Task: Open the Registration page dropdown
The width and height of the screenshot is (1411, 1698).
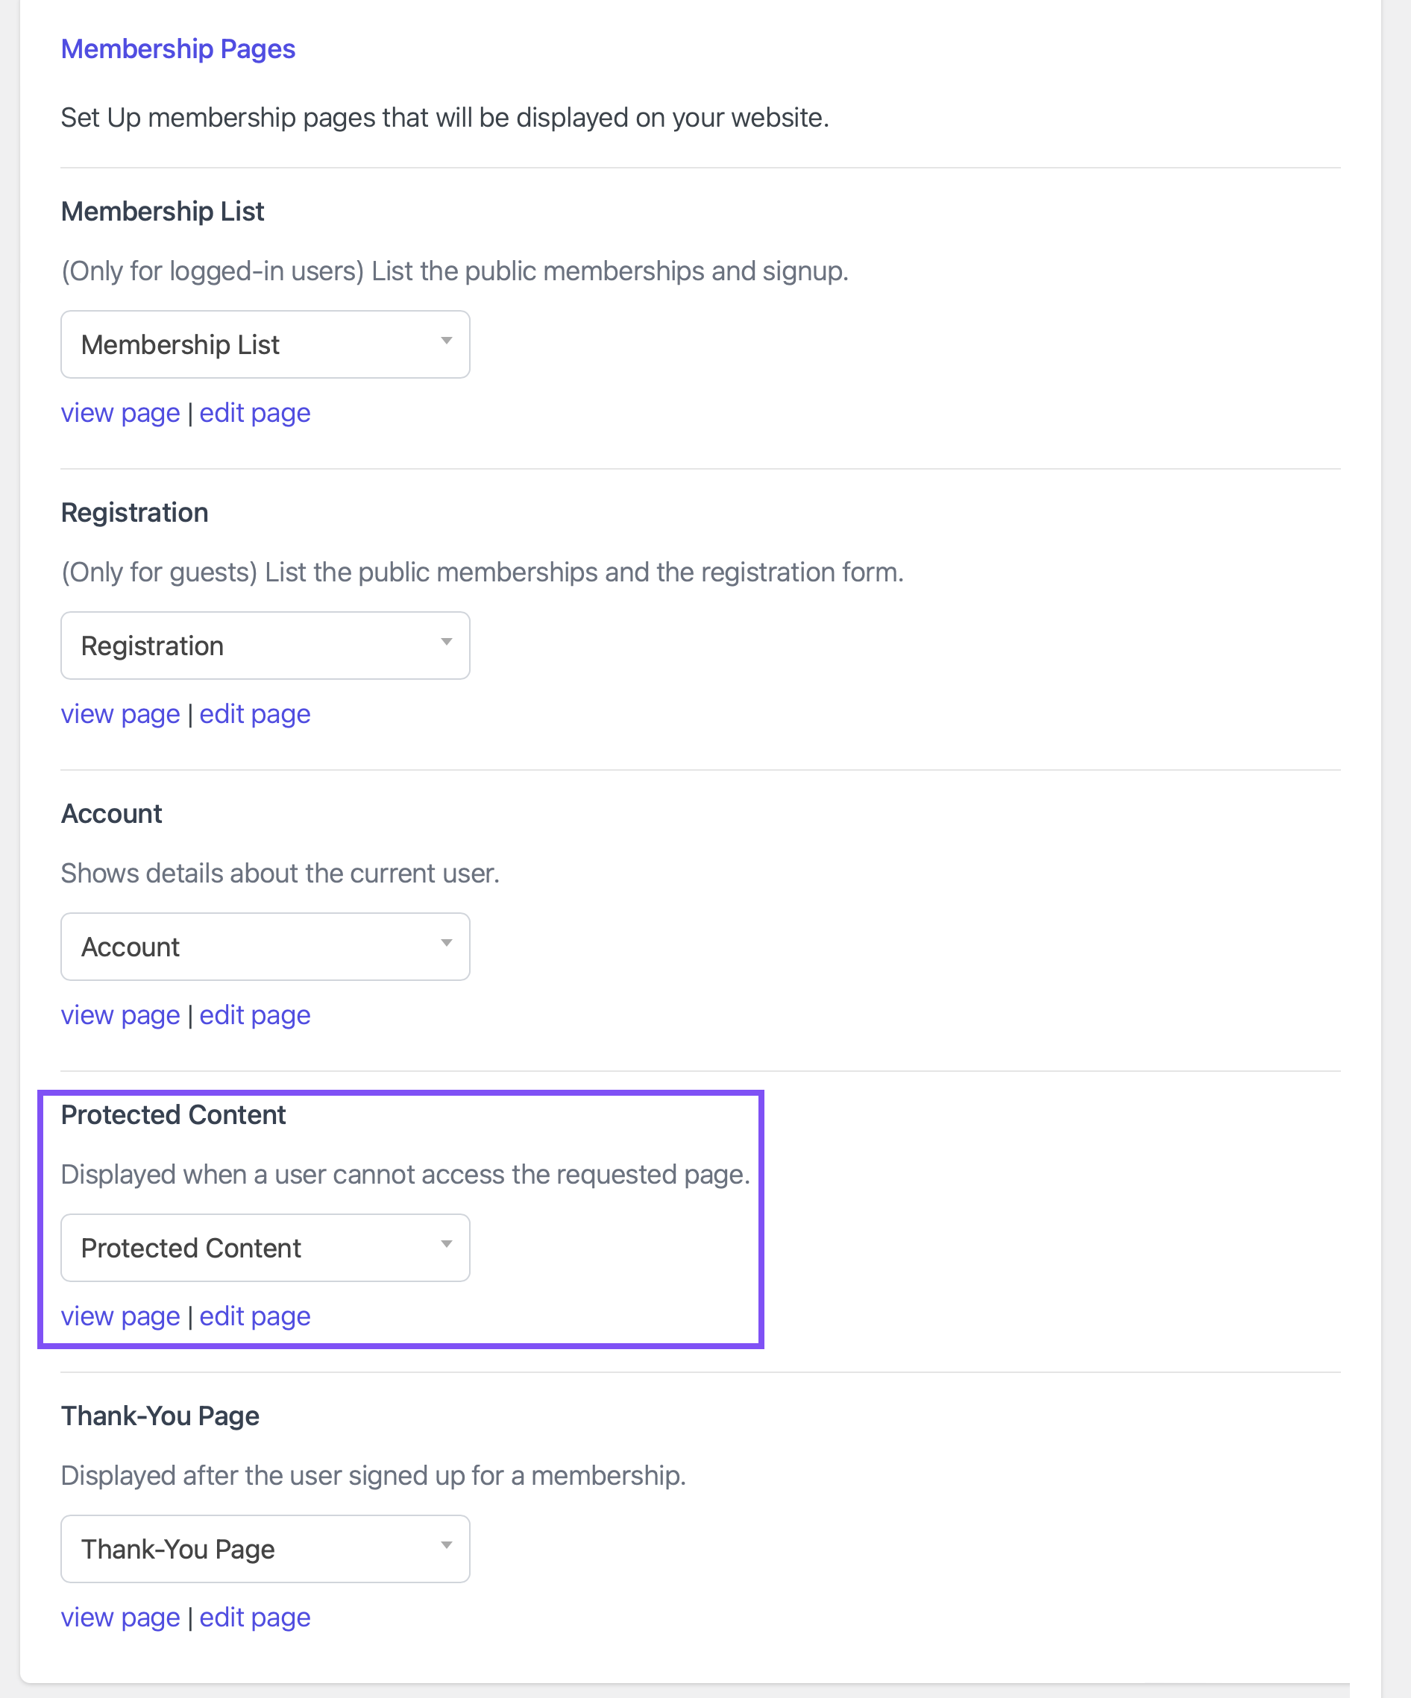Action: [265, 646]
